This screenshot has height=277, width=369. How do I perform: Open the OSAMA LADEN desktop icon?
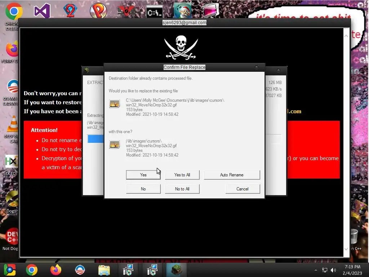point(13,87)
